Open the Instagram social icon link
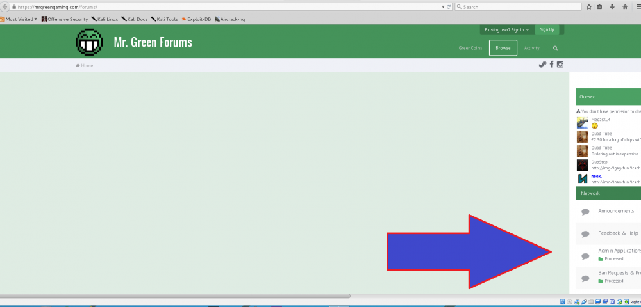This screenshot has height=307, width=641. [x=560, y=65]
